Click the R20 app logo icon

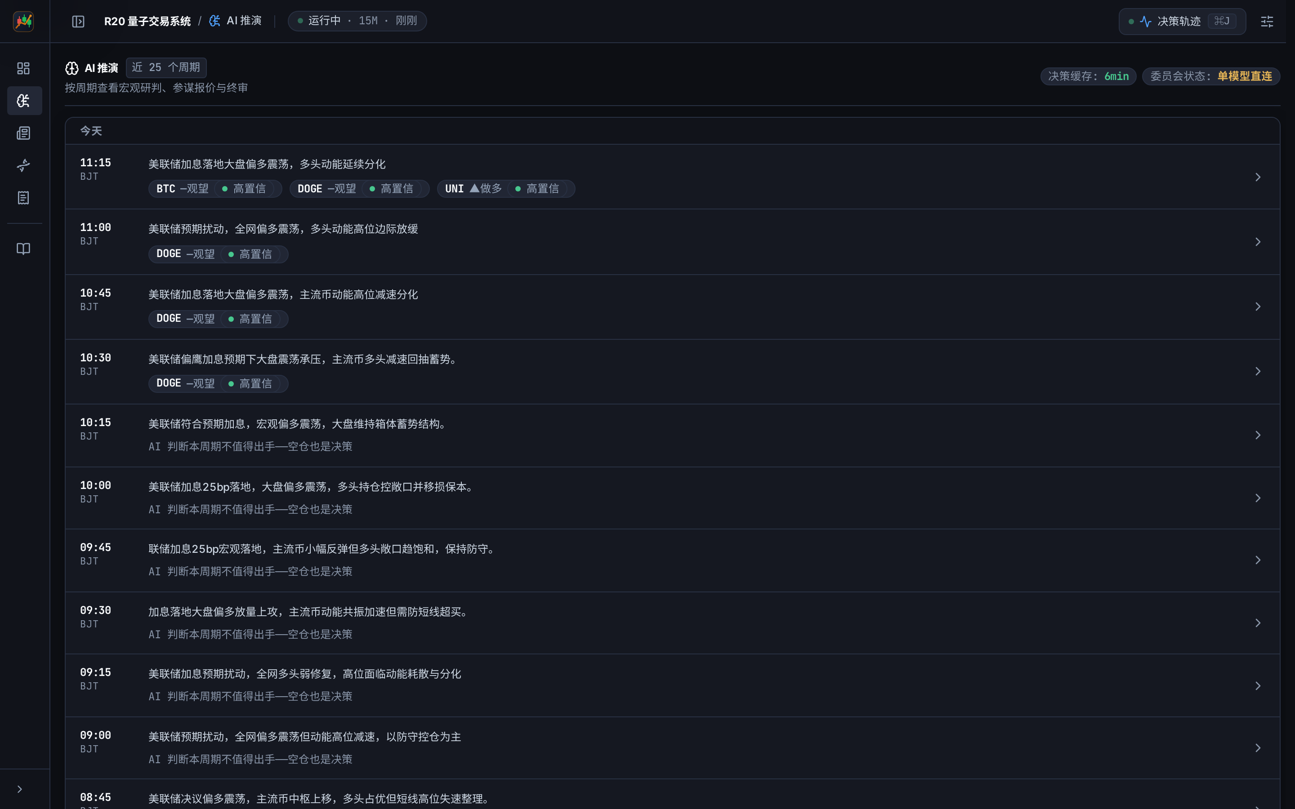[23, 22]
